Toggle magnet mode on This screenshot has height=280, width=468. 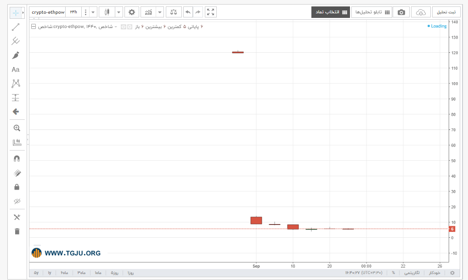[17, 159]
